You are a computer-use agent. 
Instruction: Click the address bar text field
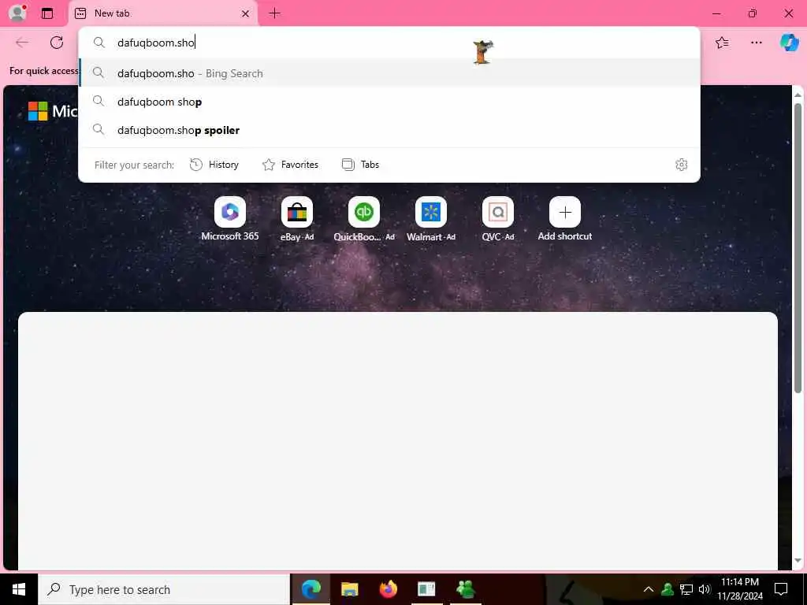pos(389,43)
